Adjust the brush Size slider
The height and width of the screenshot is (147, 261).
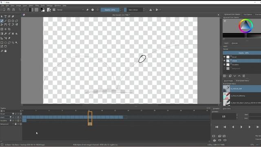coord(133,10)
